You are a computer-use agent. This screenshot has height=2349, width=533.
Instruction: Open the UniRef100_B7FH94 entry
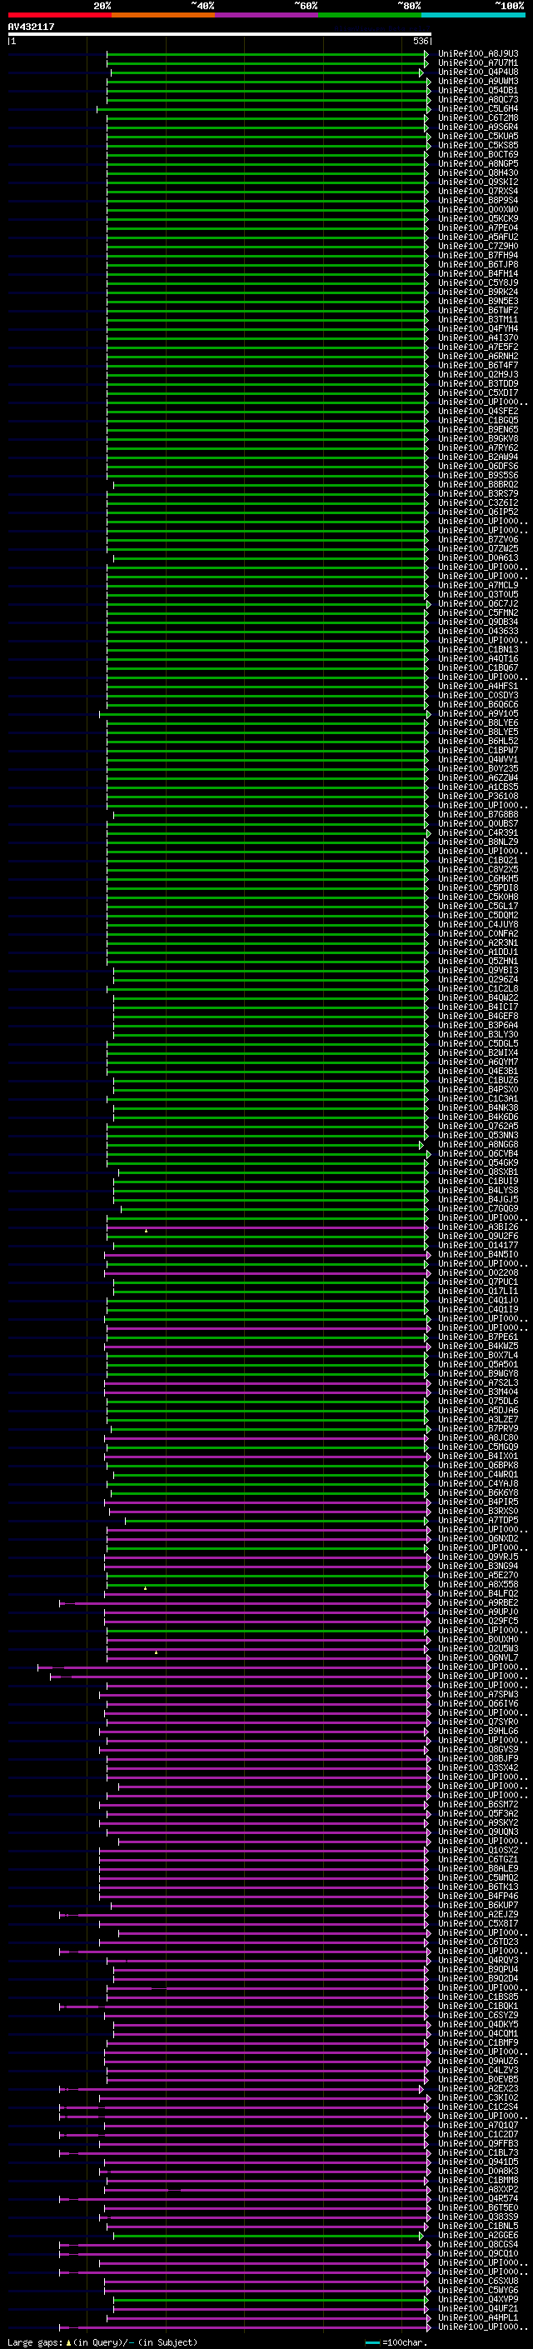(x=478, y=255)
